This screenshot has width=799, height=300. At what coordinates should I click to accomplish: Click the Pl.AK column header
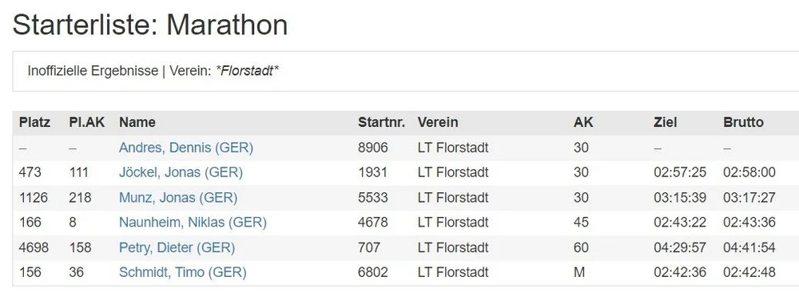86,123
